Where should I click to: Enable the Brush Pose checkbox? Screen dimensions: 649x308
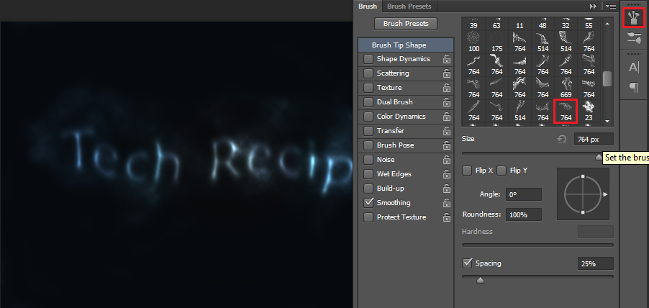(368, 145)
